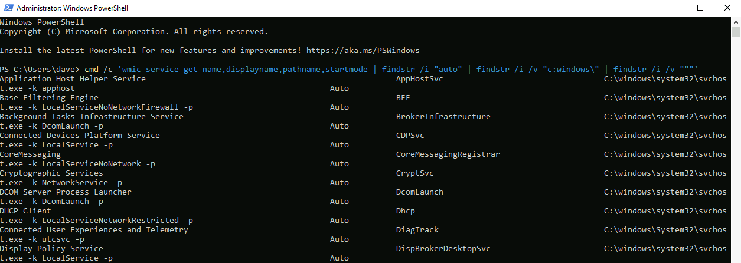Click the PowerShell icon in title bar
This screenshot has height=263, width=741.
click(6, 8)
